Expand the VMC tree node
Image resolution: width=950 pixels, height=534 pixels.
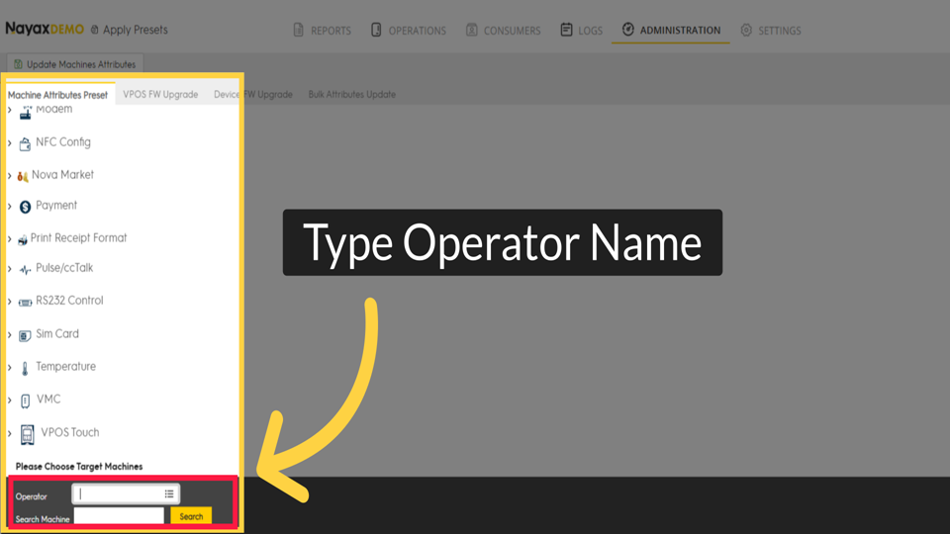(10, 400)
